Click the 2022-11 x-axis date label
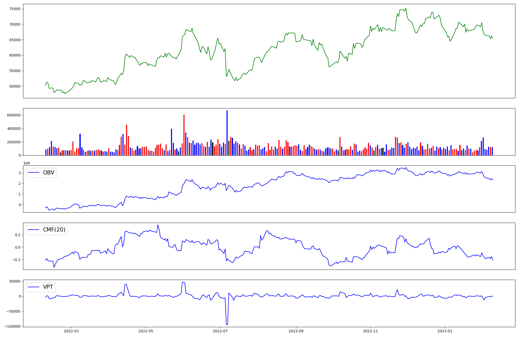Viewport: 519px width, 337px height. click(x=370, y=331)
